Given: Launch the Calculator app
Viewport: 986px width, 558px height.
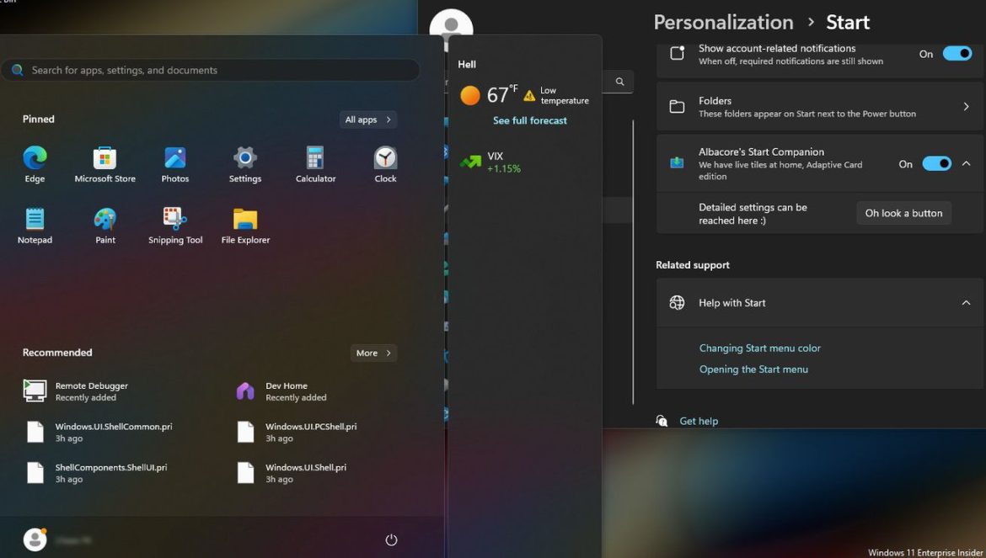Looking at the screenshot, I should 315,164.
